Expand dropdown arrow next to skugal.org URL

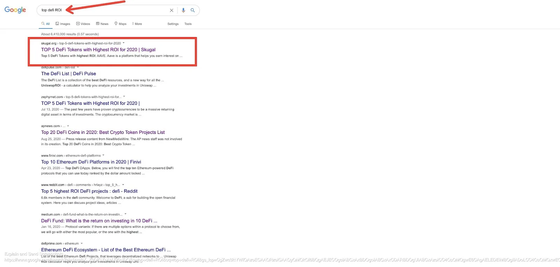point(124,43)
